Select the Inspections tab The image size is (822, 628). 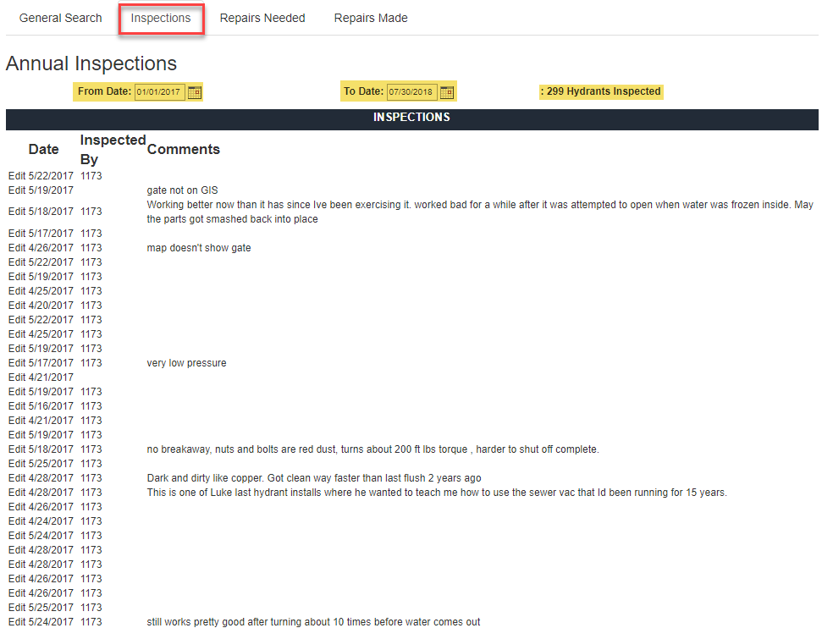tap(161, 18)
